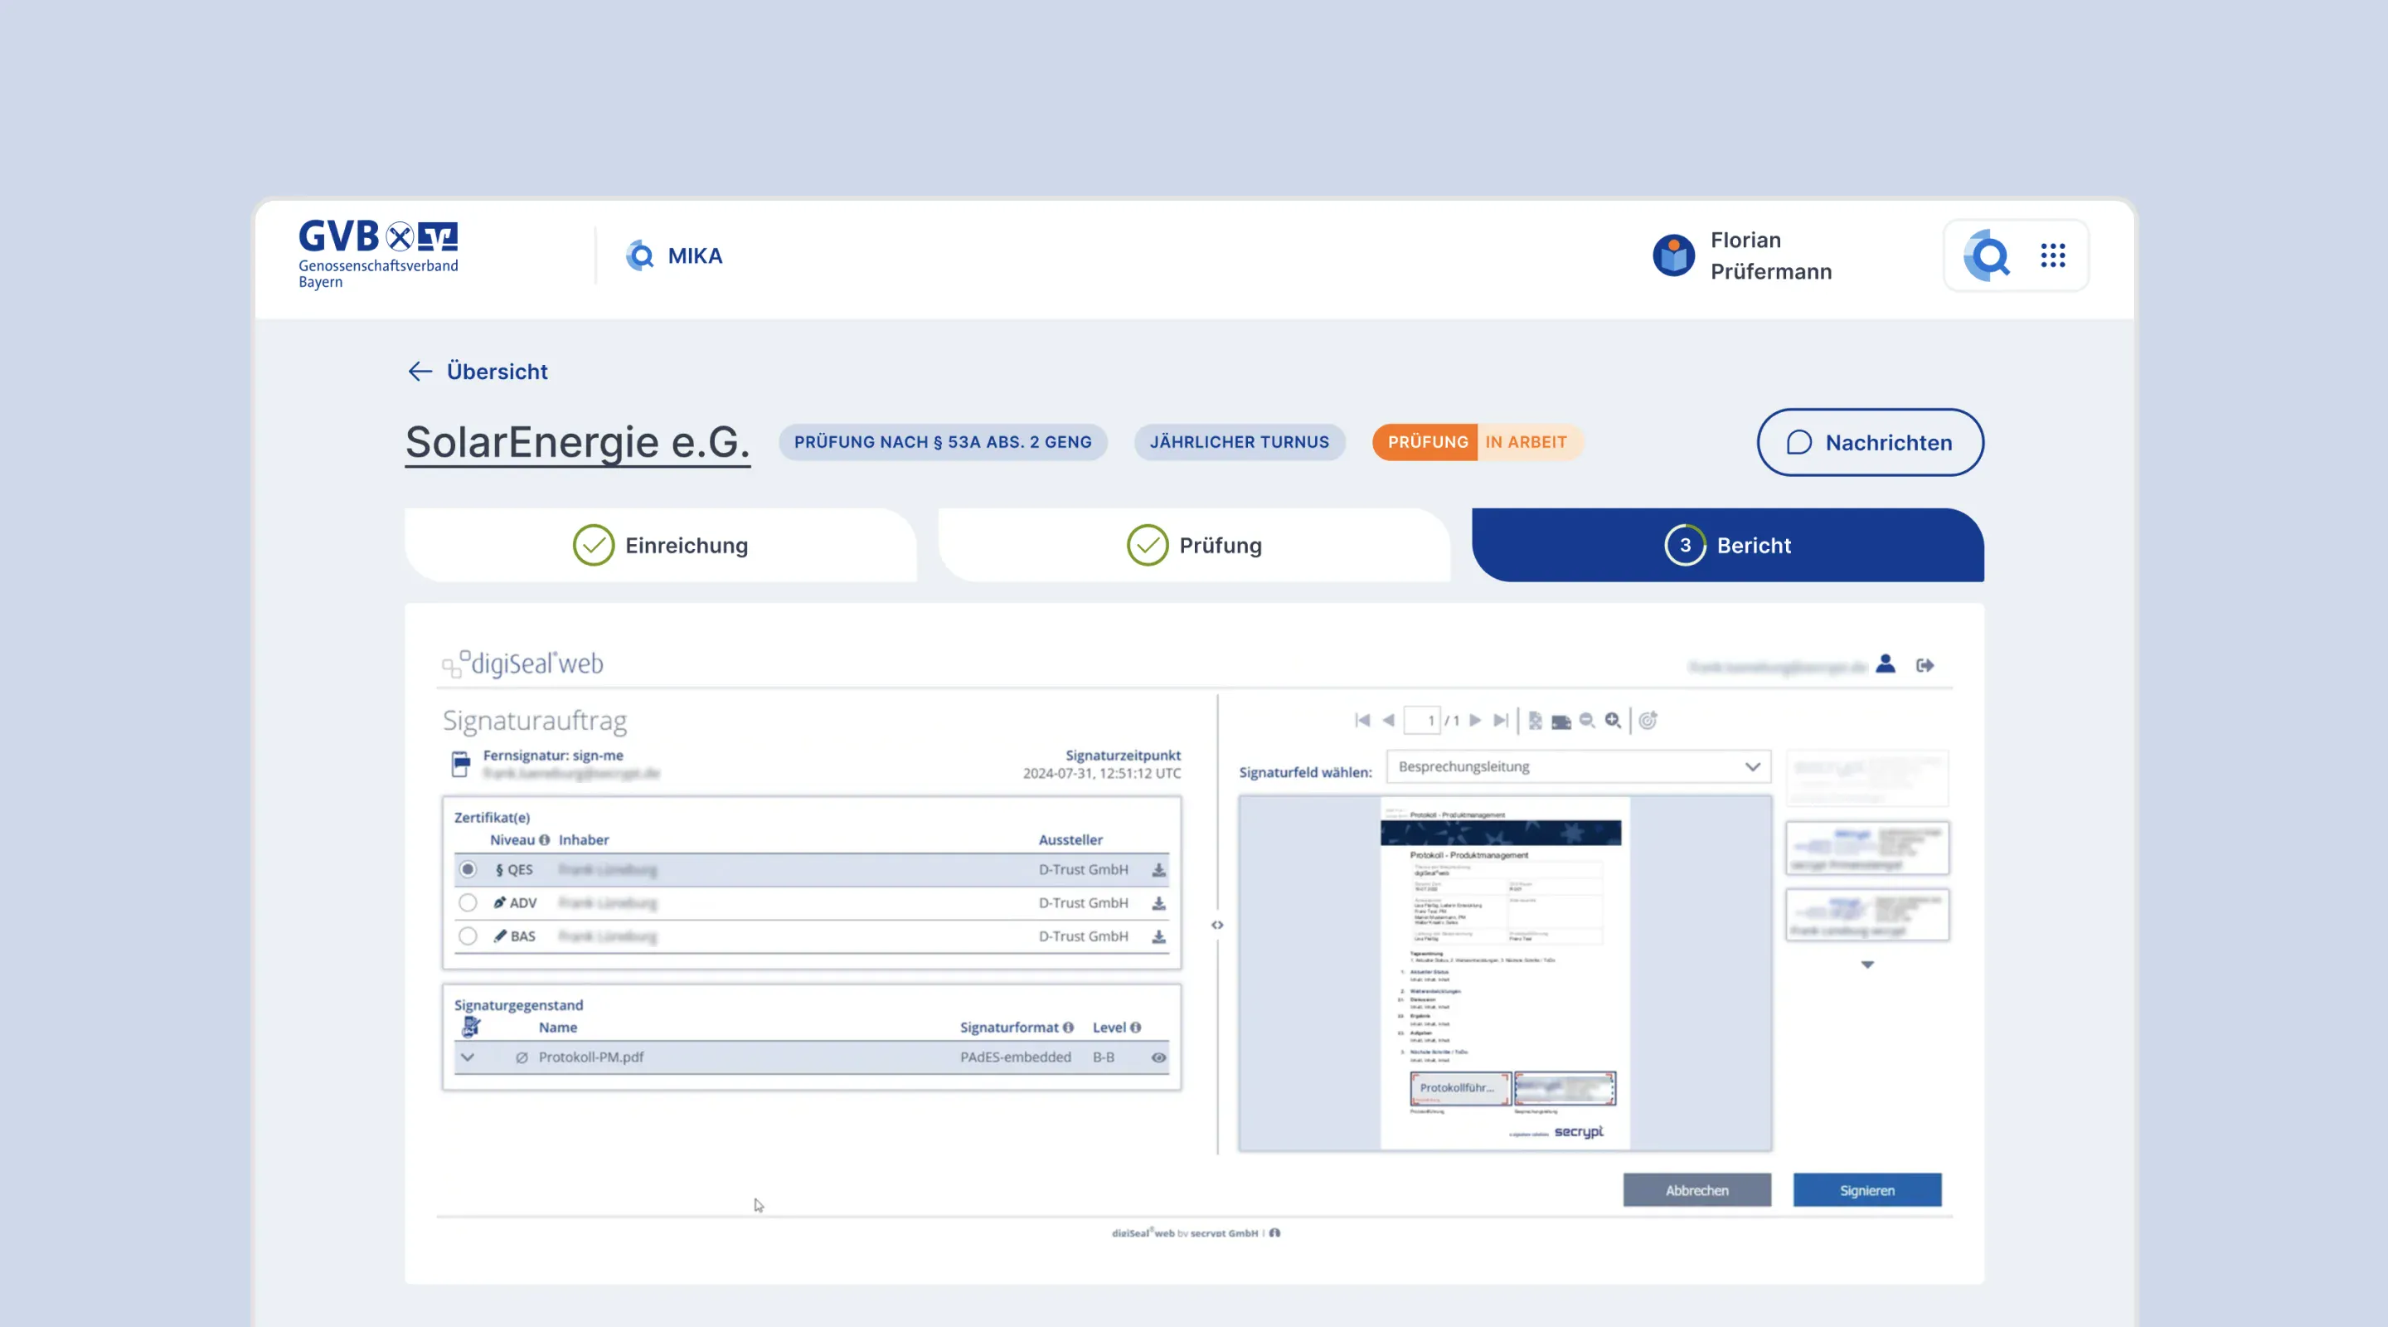Open the Signaturfeld wählen dropdown
2388x1327 pixels.
point(1578,767)
